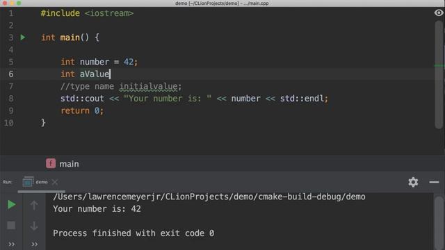
Task: Expand more actions under the play button
Action: point(11,244)
